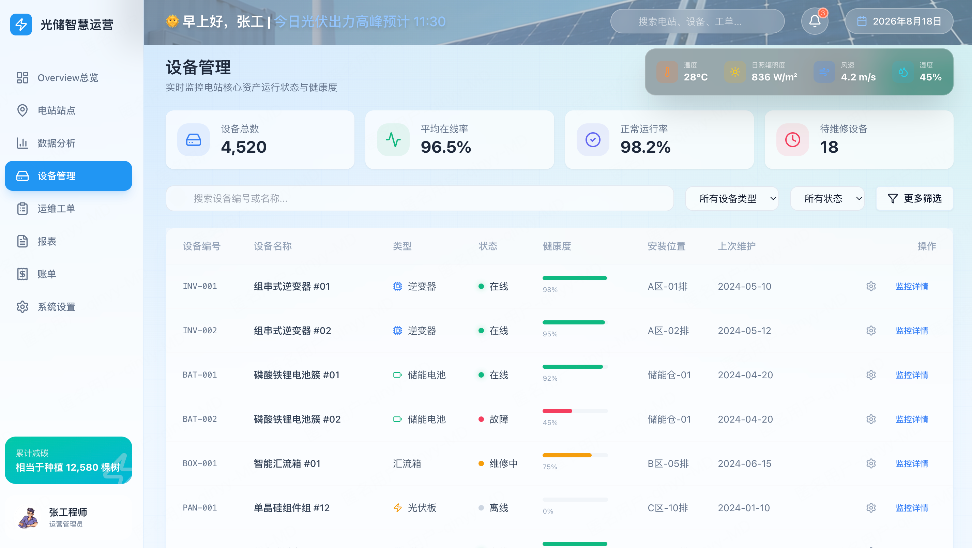
Task: Open 监控详情 for INV-002
Action: click(912, 331)
